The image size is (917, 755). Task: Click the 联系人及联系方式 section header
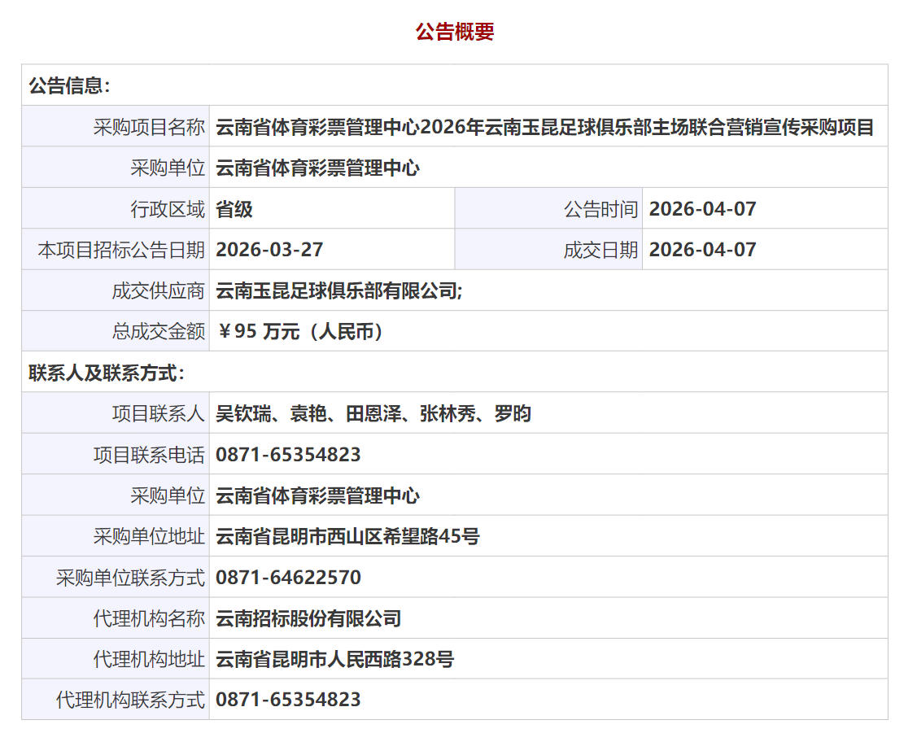point(107,373)
